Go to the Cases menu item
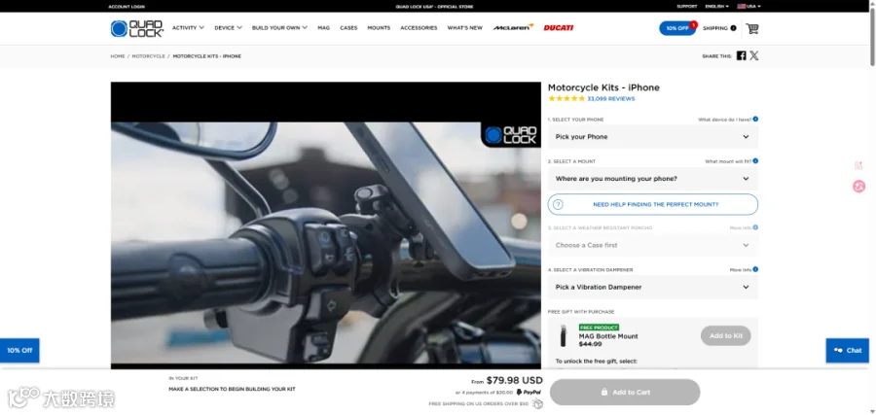Image resolution: width=876 pixels, height=415 pixels. pyautogui.click(x=348, y=28)
